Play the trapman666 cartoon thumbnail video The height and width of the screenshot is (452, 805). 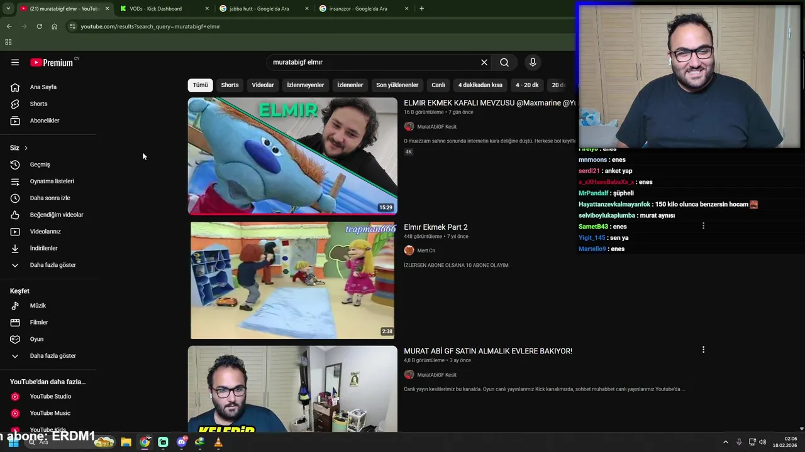tap(292, 280)
